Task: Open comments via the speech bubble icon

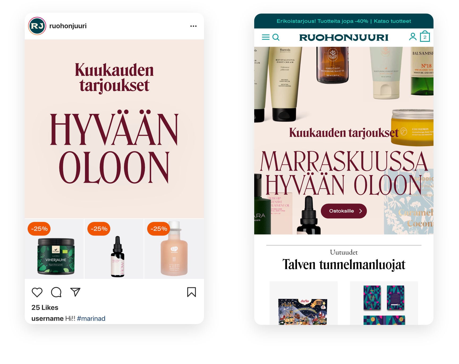Action: (56, 292)
